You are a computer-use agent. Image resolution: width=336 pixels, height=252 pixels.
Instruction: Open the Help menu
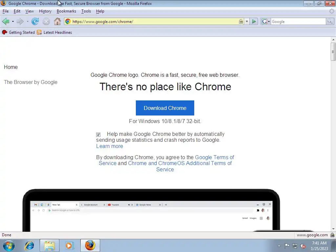click(x=100, y=11)
